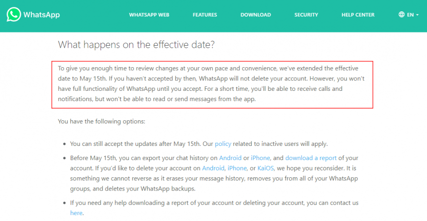Click the highlighted May 15th paragraph
427x221 pixels.
211,83
